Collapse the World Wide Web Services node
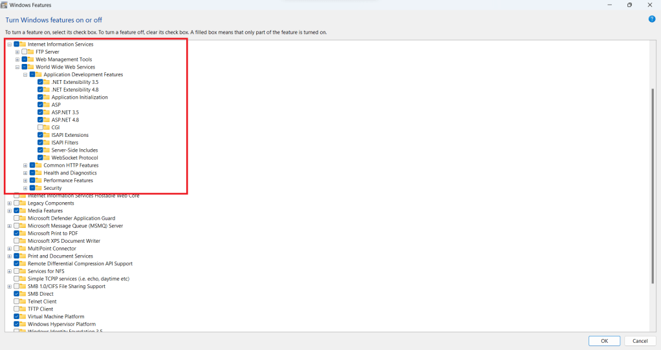661x350 pixels. click(x=17, y=67)
